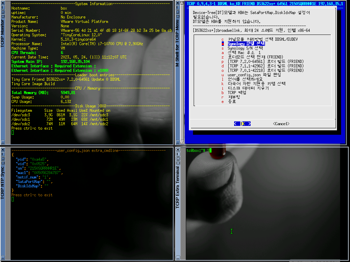
Task: Click the "vid" value "0x0525"
Action: [38, 164]
